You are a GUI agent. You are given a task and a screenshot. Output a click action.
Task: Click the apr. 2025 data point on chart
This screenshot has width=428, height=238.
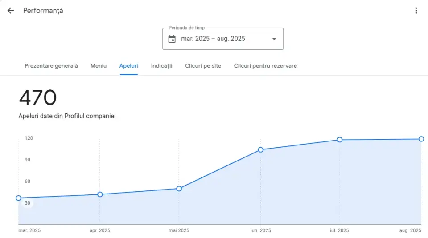[100, 194]
